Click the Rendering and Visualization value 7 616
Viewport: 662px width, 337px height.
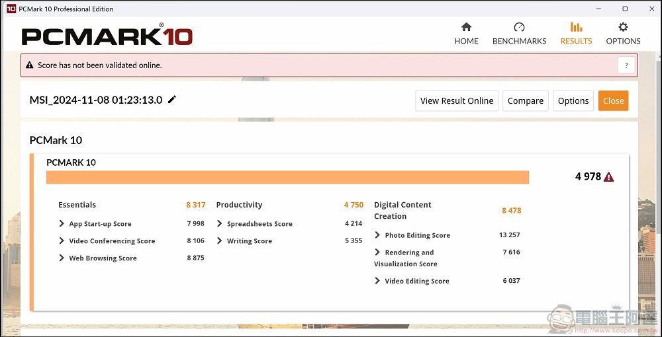(x=511, y=252)
